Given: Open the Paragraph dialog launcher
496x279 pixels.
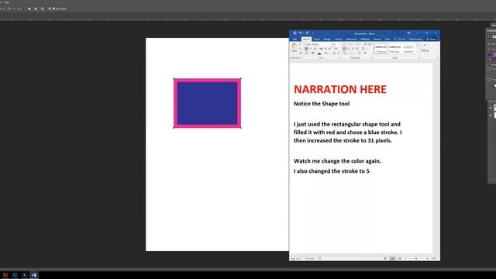Looking at the screenshot, I should pos(371,58).
